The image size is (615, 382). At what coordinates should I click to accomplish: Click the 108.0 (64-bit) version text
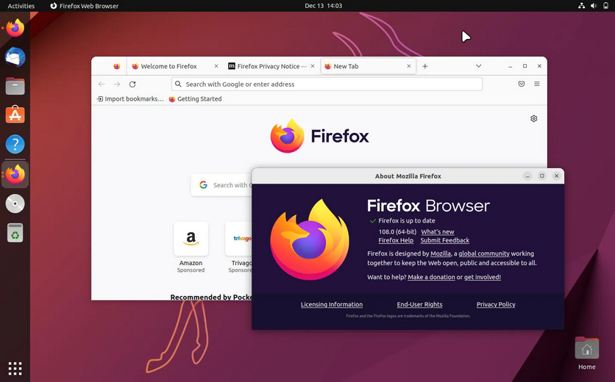pyautogui.click(x=397, y=231)
